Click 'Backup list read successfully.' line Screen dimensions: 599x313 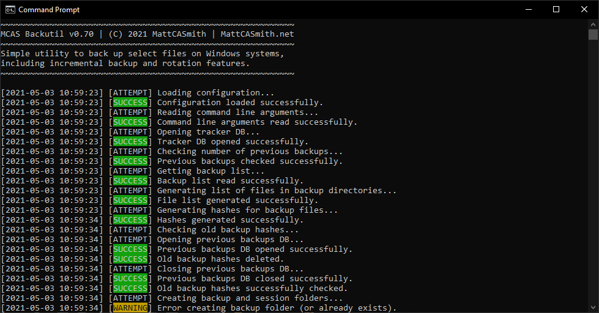coord(230,181)
